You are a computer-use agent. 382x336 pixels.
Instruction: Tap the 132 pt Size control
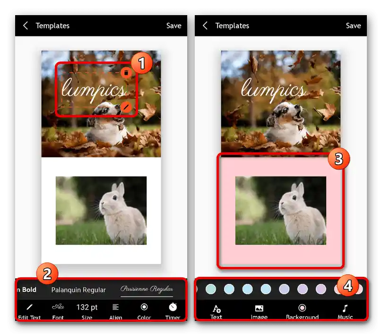[87, 311]
